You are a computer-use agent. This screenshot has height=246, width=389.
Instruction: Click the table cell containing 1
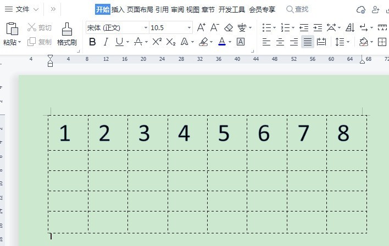click(68, 133)
